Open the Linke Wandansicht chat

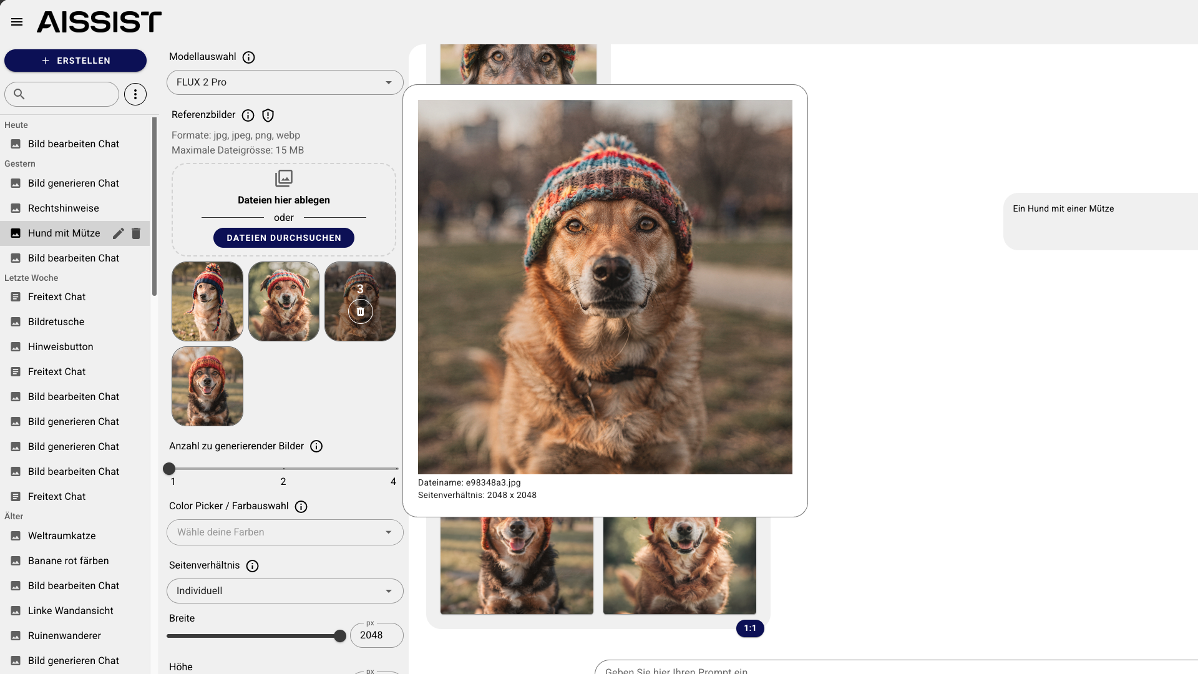tap(75, 611)
